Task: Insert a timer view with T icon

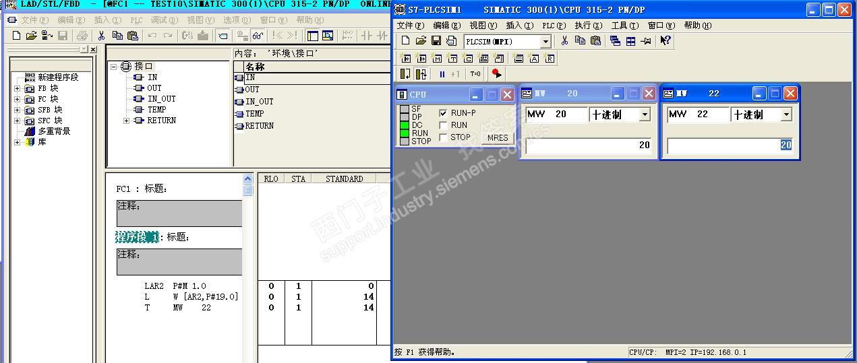Action: tap(452, 59)
